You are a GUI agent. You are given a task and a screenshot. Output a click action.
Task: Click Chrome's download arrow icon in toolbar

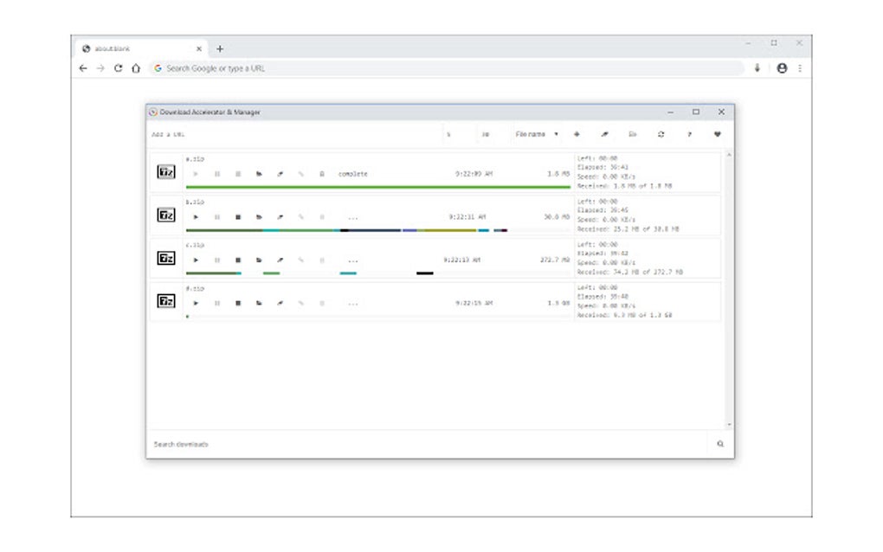757,67
